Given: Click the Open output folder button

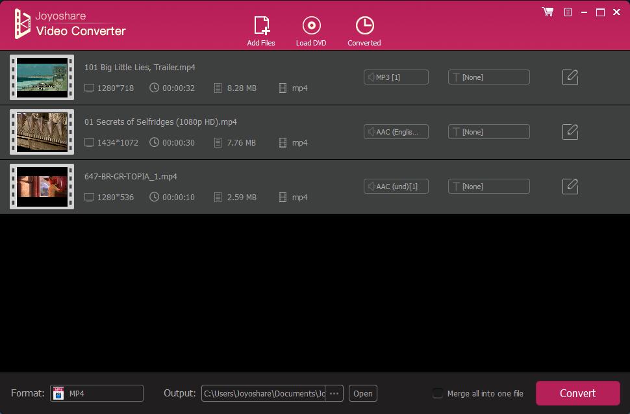Looking at the screenshot, I should 363,393.
